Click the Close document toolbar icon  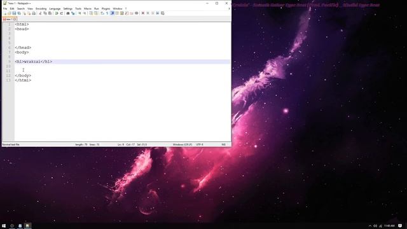(x=24, y=13)
